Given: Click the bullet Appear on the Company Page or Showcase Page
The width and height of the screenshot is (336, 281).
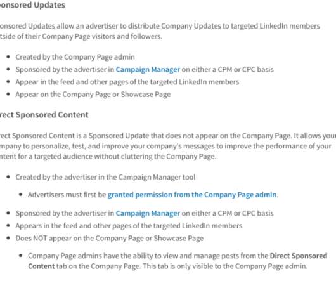Looking at the screenshot, I should pyautogui.click(x=93, y=95).
